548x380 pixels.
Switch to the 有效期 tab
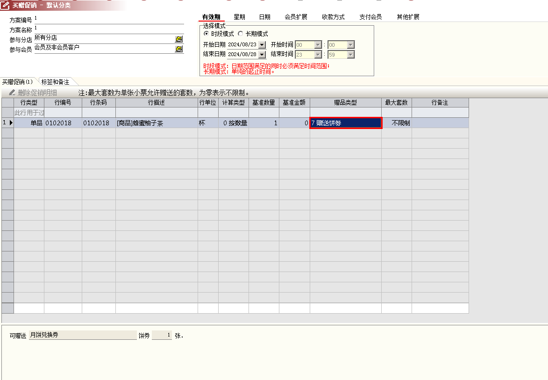[x=211, y=17]
